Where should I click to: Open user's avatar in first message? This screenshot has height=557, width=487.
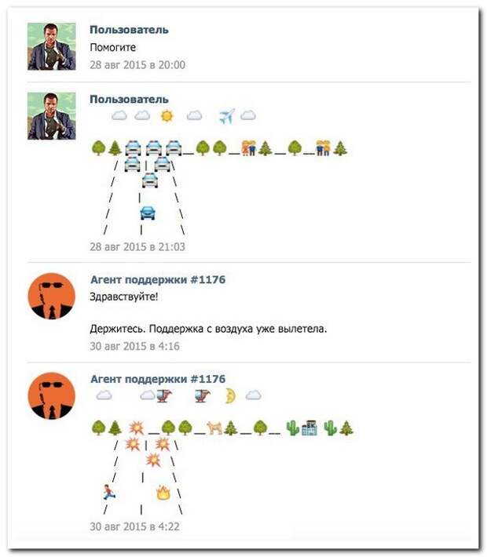(x=52, y=46)
